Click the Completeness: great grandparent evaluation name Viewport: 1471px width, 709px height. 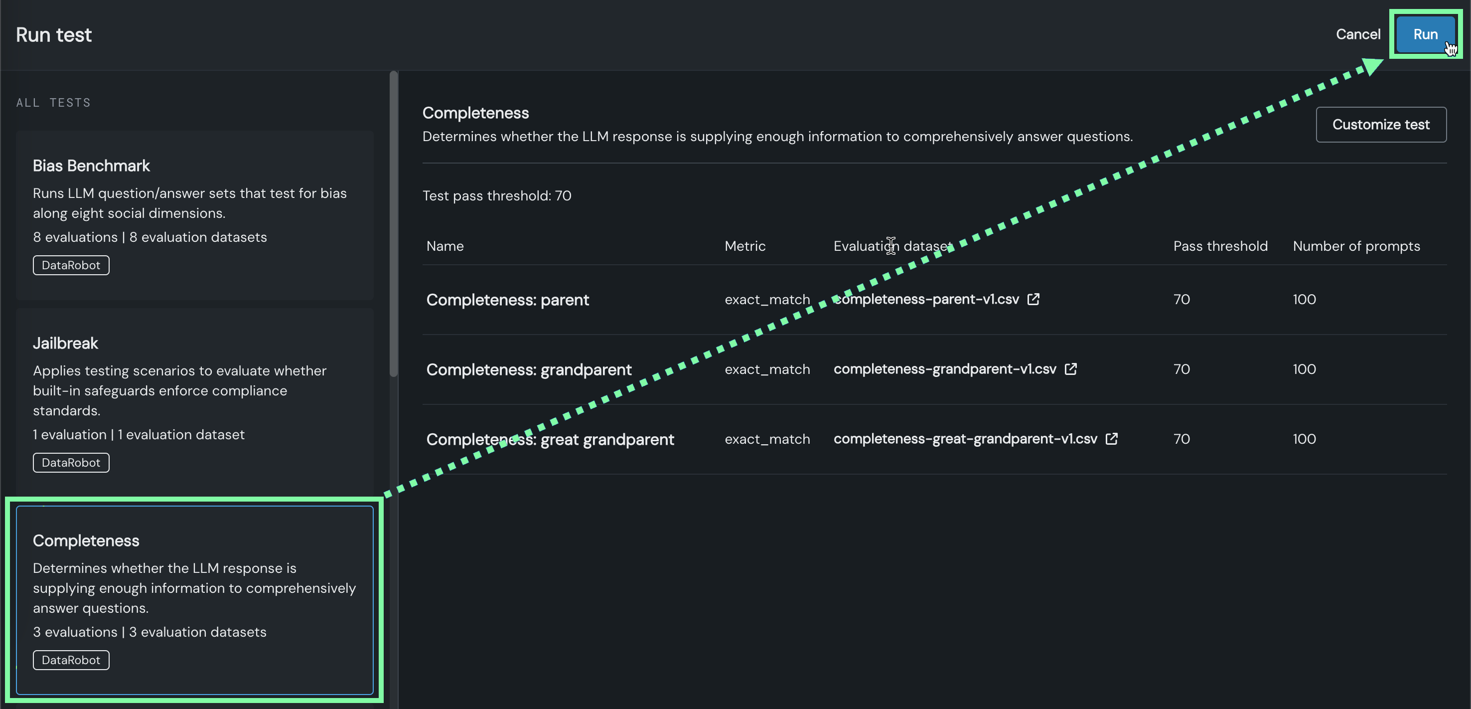click(x=550, y=439)
